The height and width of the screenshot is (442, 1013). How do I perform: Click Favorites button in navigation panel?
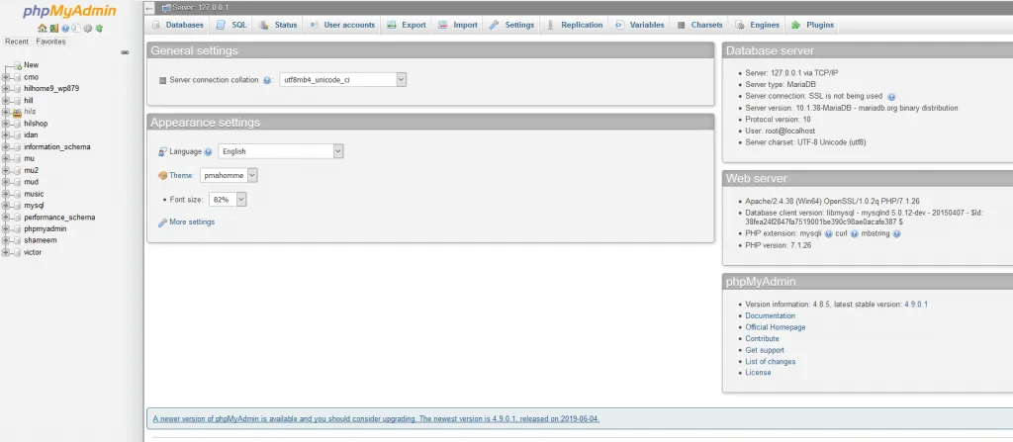pos(51,42)
